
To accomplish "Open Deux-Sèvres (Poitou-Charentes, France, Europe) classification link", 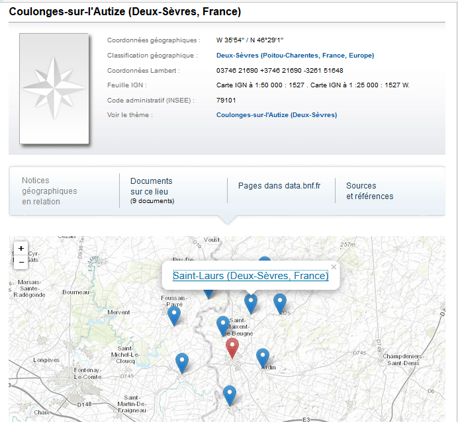I will pyautogui.click(x=295, y=56).
